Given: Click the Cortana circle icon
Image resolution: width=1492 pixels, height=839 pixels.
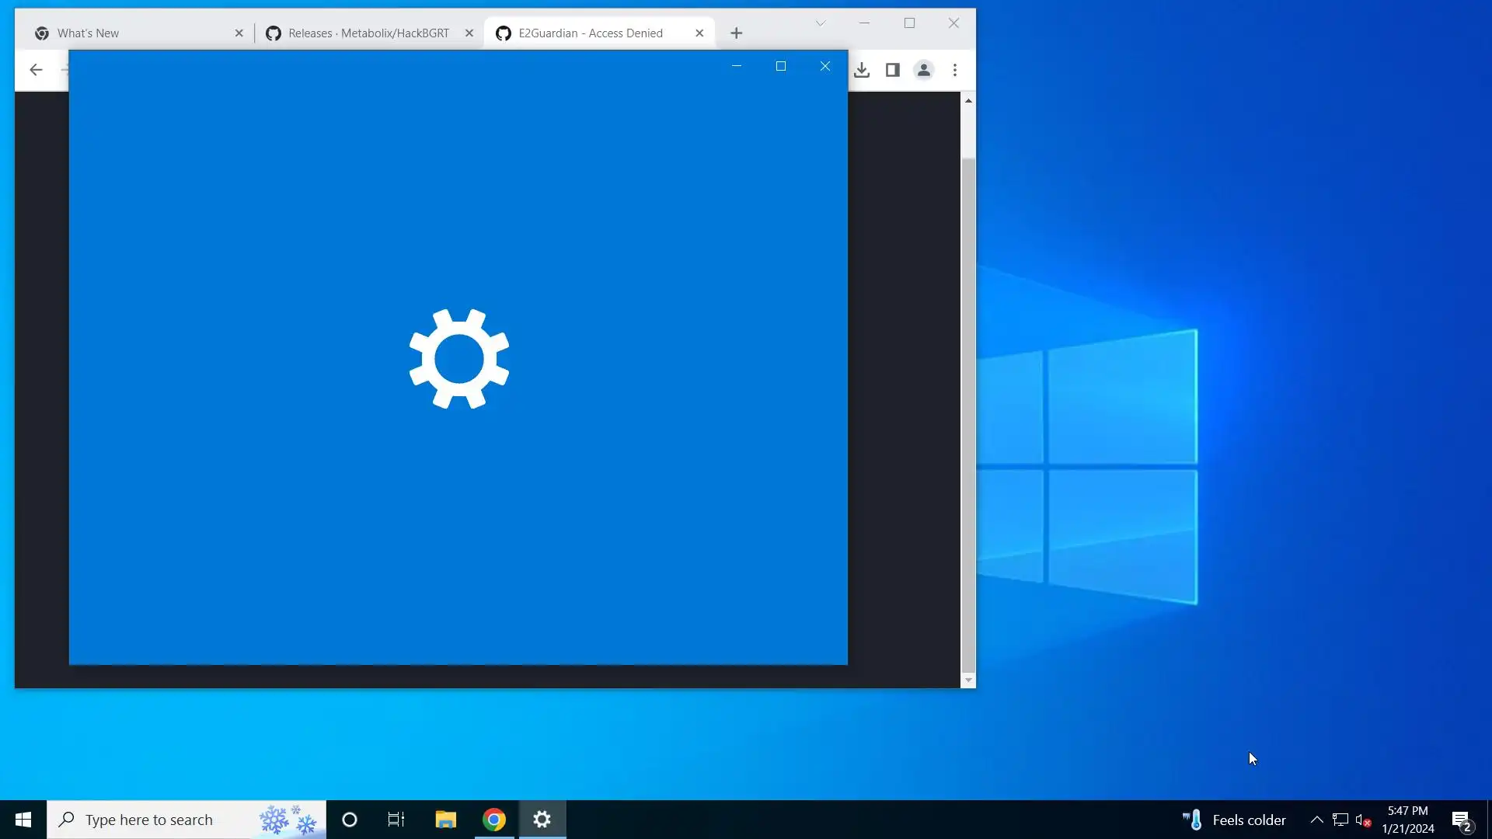Looking at the screenshot, I should click(x=350, y=820).
